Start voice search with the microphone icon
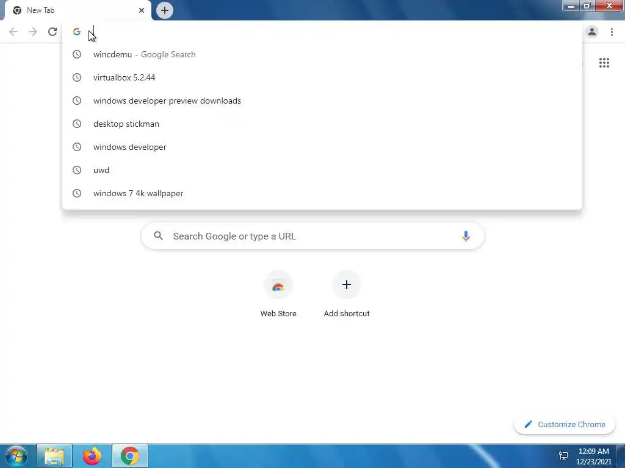 (x=466, y=236)
